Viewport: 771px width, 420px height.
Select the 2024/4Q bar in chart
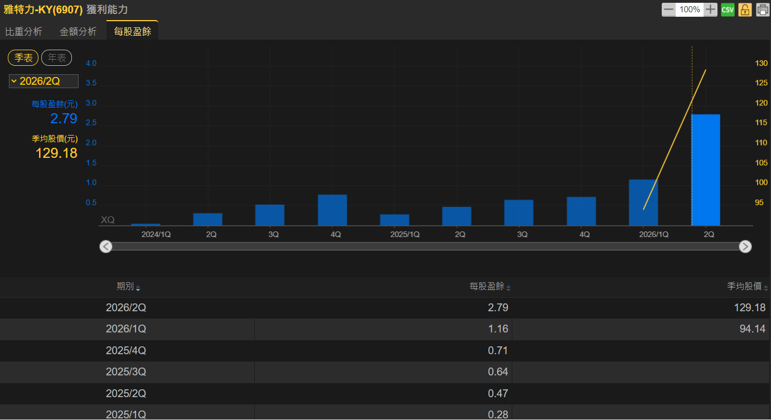332,210
